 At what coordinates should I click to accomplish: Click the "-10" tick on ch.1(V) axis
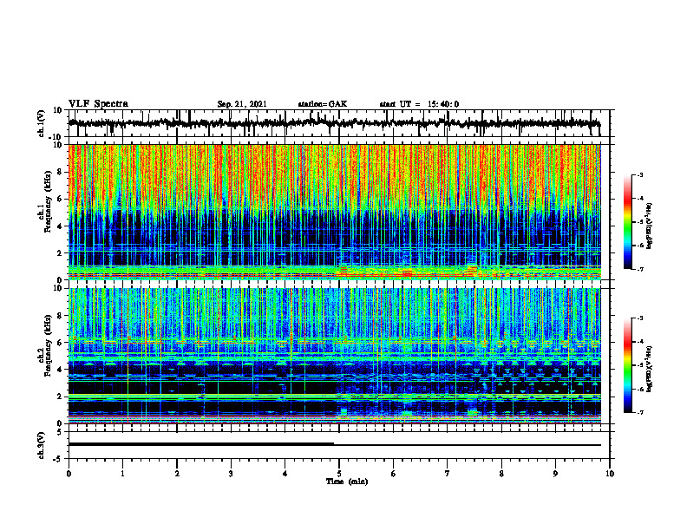pos(56,137)
